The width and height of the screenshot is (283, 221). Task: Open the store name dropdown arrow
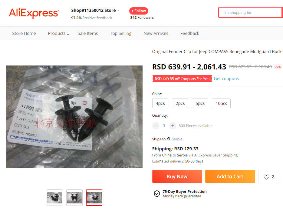click(118, 10)
